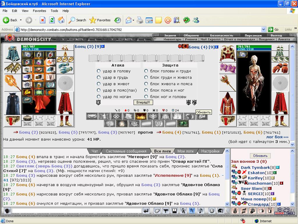Open the blue hood helmet item of Боец (3)
The width and height of the screenshot is (298, 224).
tap(13, 53)
